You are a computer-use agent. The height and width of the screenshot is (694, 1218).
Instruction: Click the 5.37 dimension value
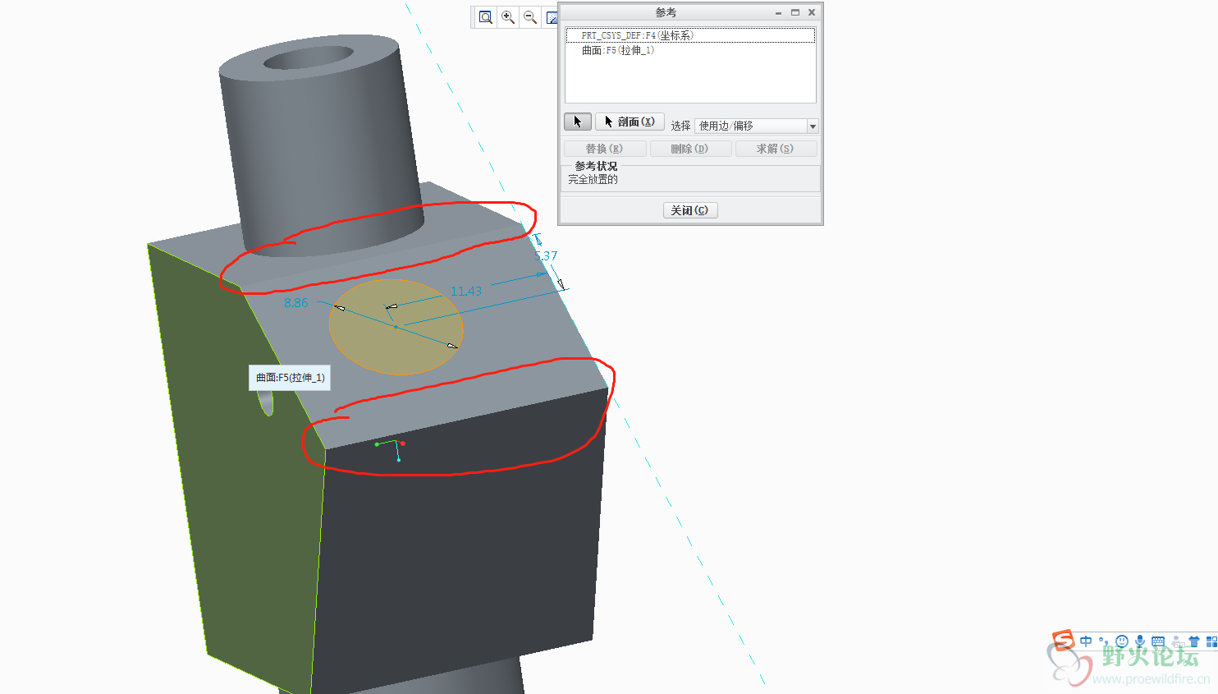(546, 256)
